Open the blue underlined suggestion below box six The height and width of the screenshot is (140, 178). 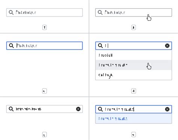(x=113, y=119)
